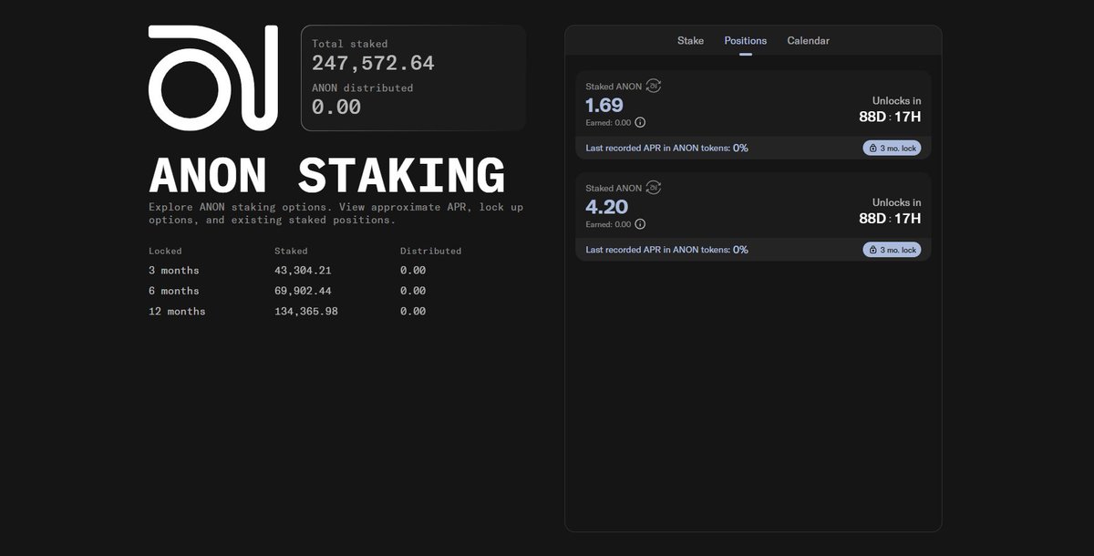Open the info icon next to Earned 0.00 on first position
The width and height of the screenshot is (1094, 556).
[x=641, y=121]
